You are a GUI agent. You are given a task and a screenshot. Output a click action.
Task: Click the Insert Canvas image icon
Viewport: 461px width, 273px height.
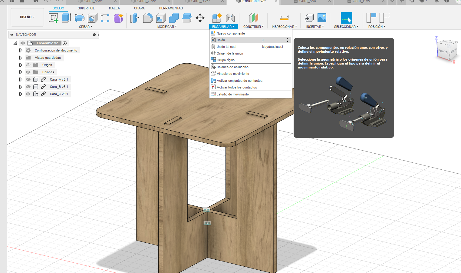[322, 18]
